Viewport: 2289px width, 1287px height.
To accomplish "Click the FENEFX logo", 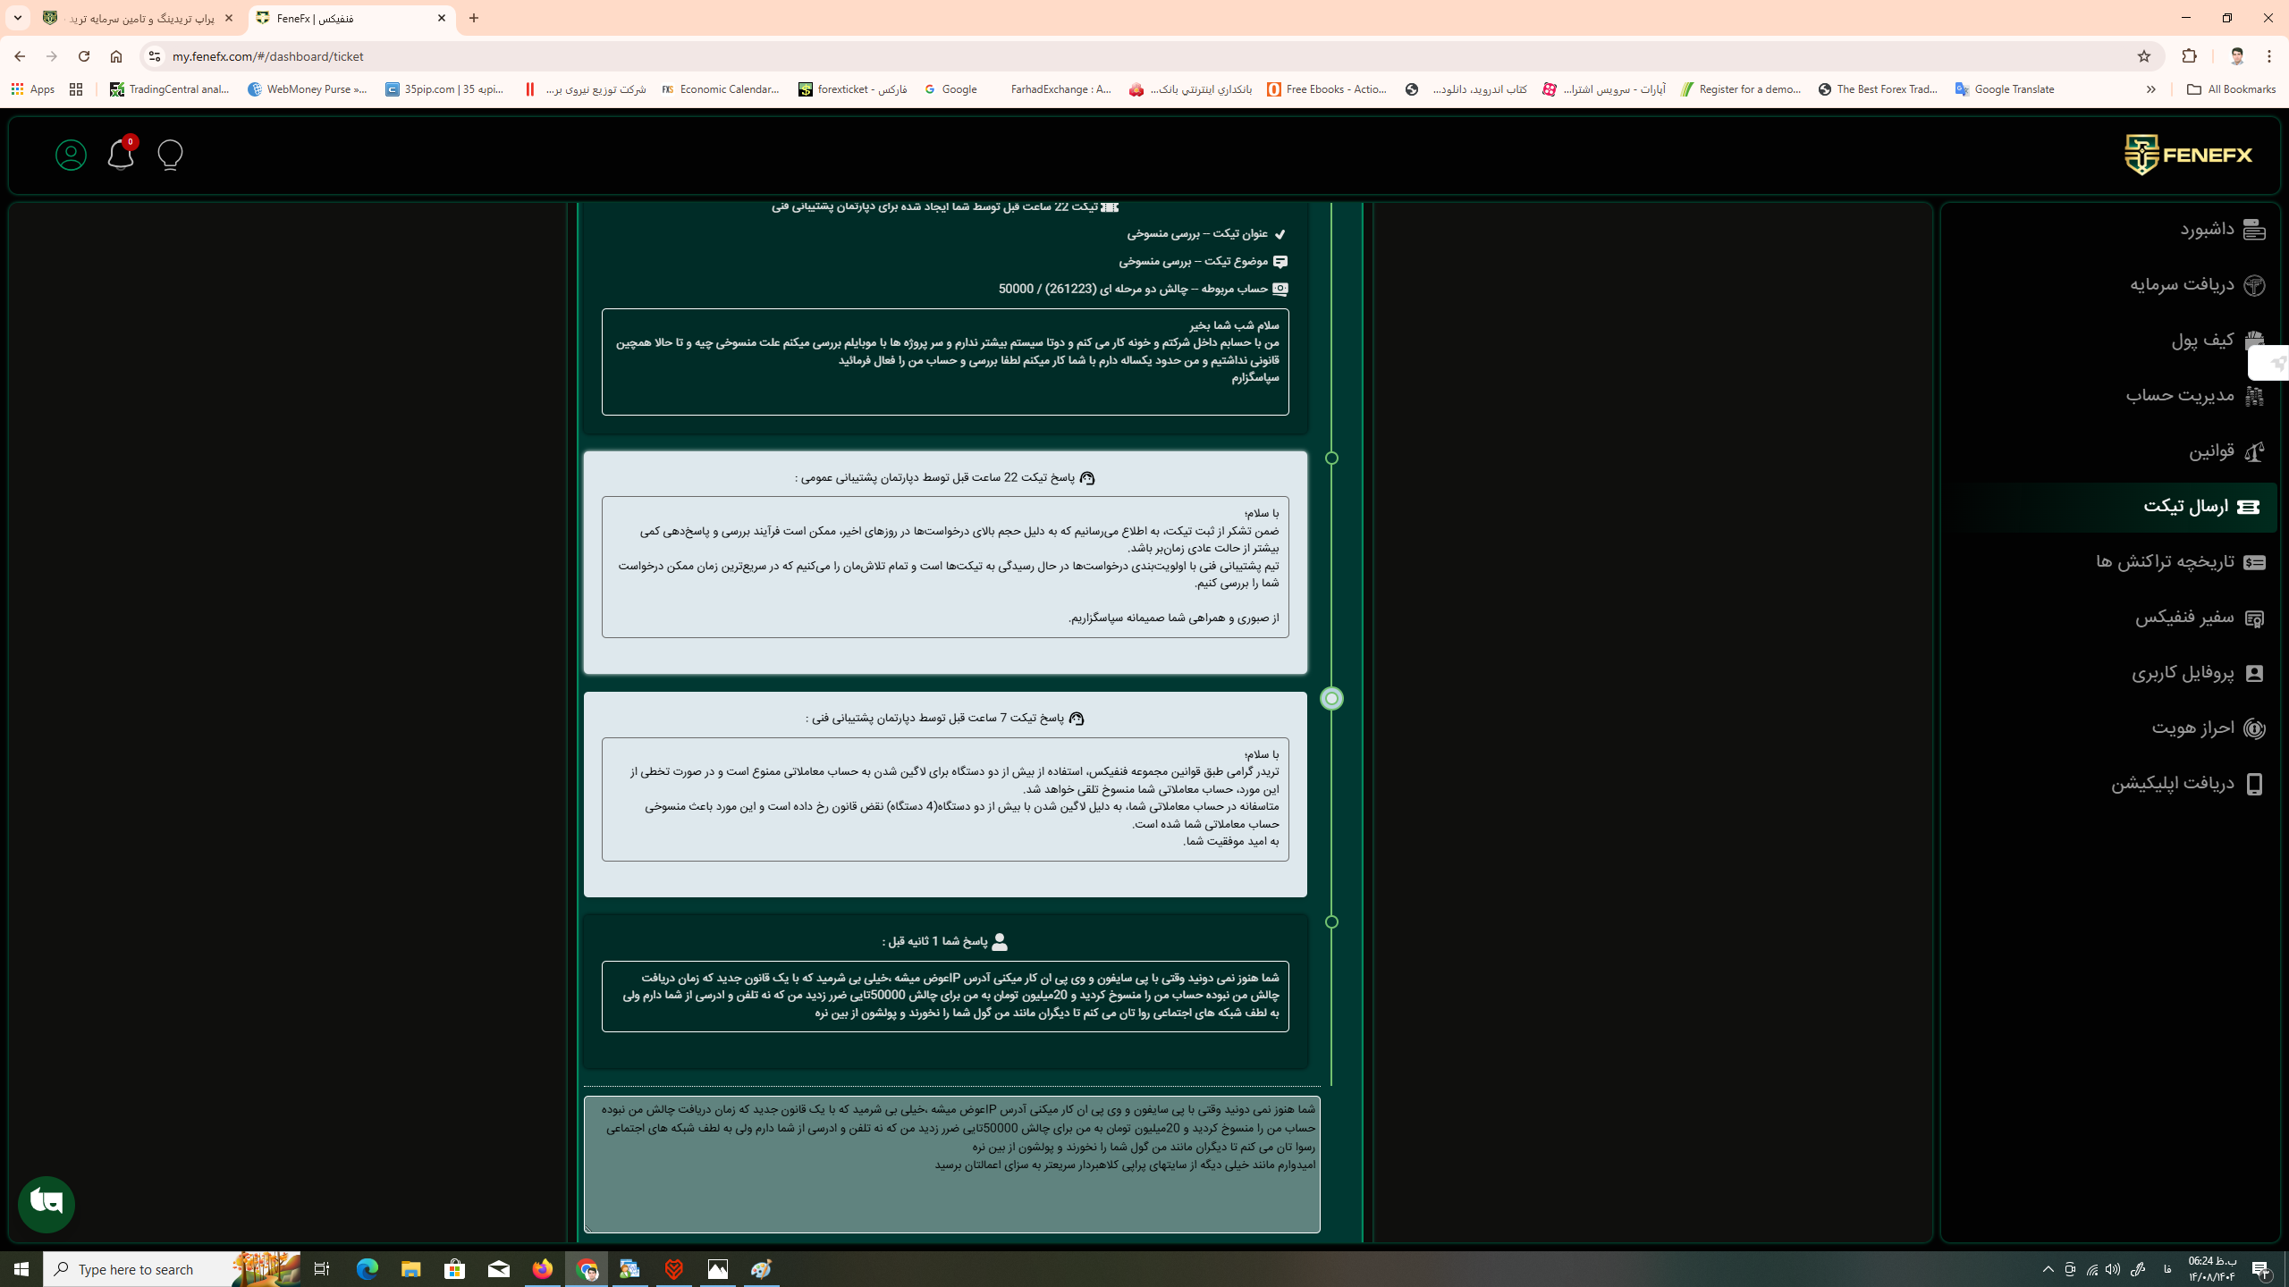I will (x=2188, y=156).
